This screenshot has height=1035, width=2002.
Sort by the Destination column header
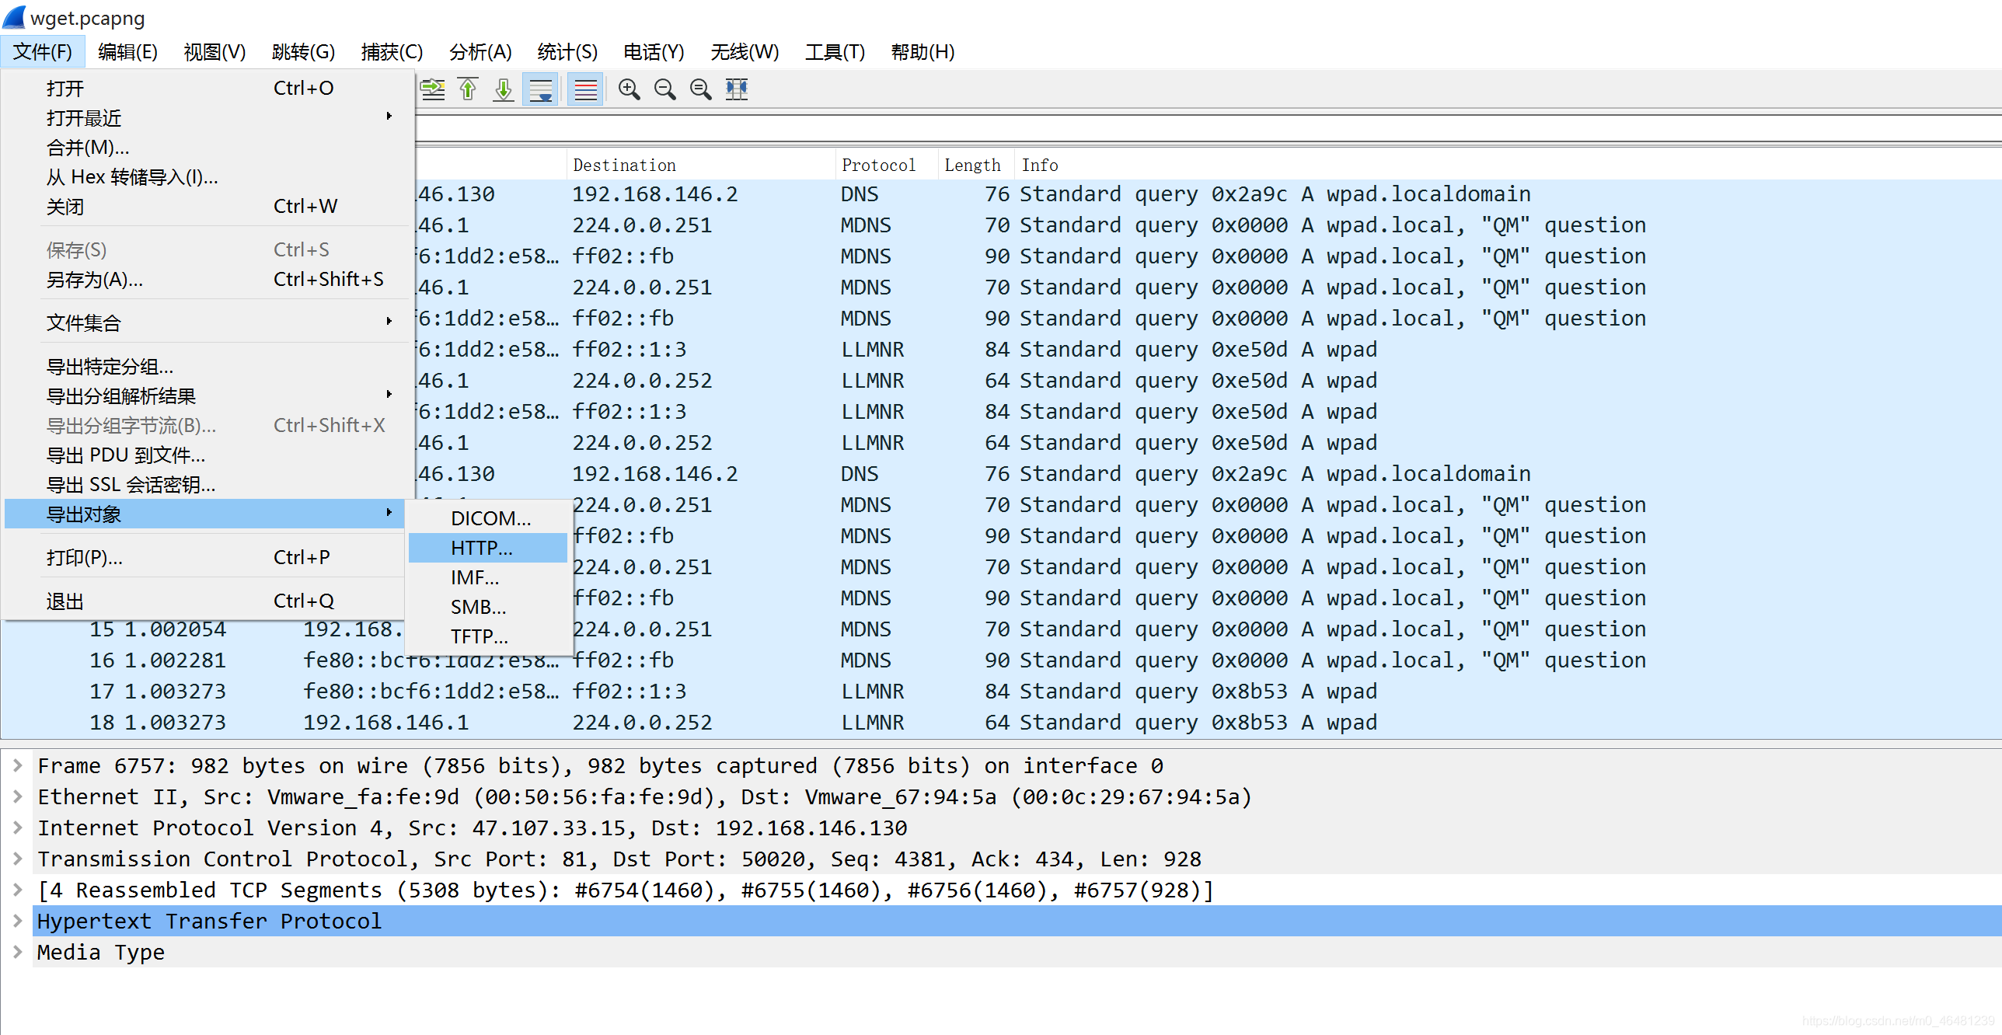coord(701,166)
